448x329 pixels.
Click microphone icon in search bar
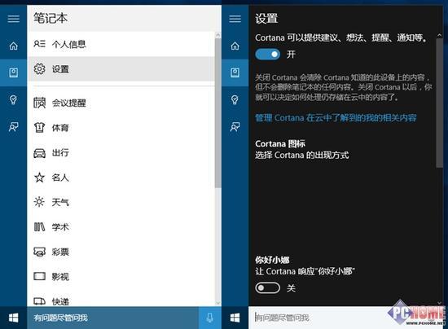(x=209, y=318)
